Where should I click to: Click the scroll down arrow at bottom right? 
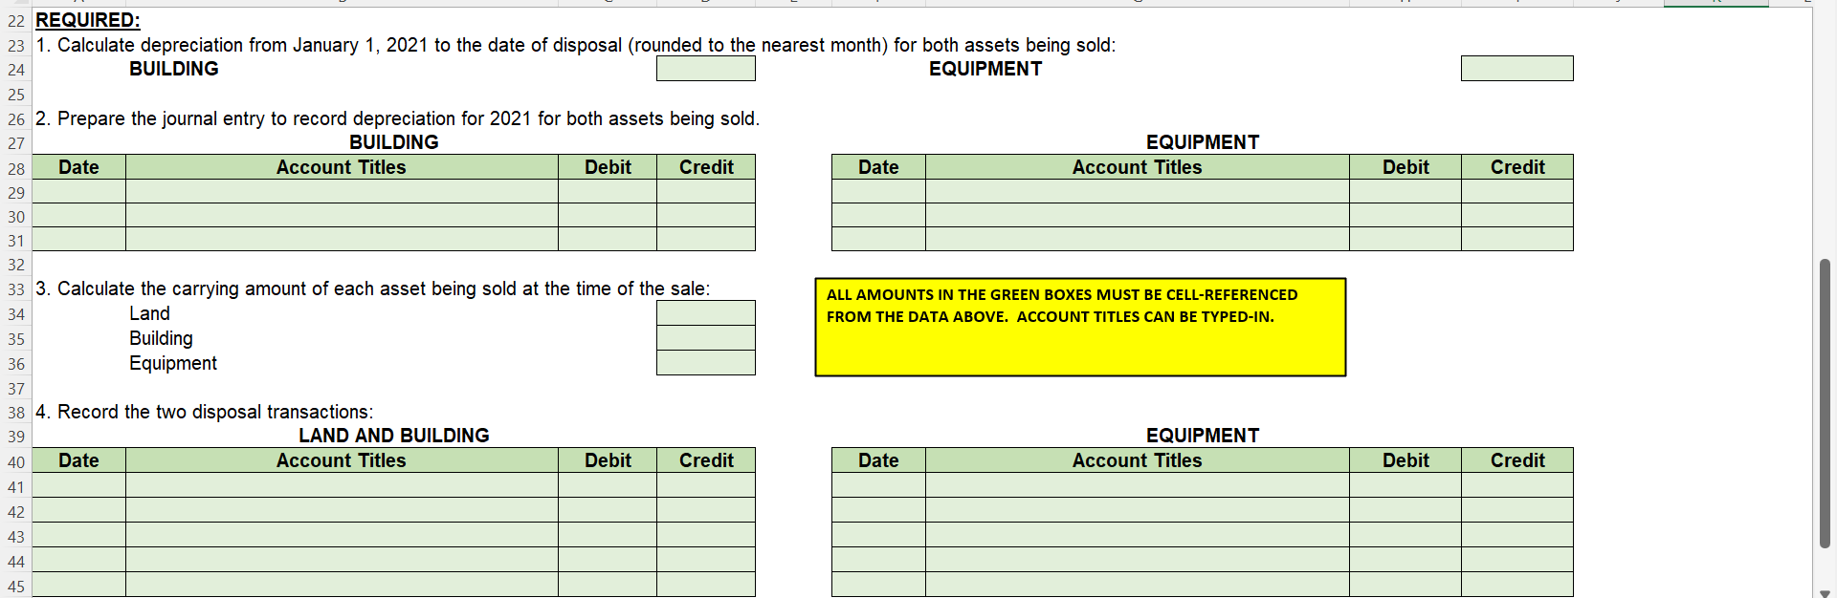point(1825,592)
